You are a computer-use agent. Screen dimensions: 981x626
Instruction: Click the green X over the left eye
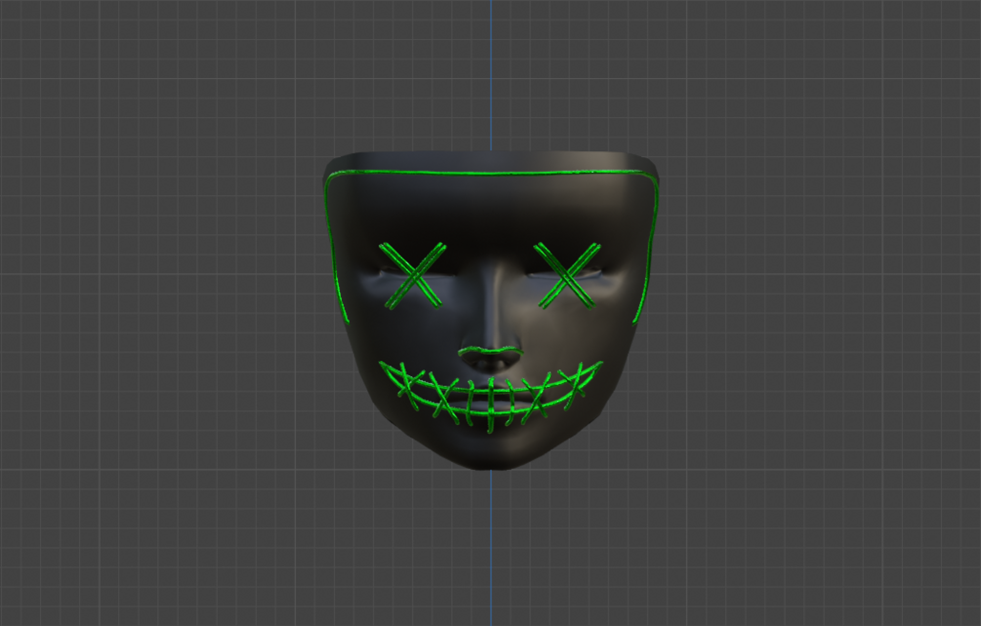[412, 276]
